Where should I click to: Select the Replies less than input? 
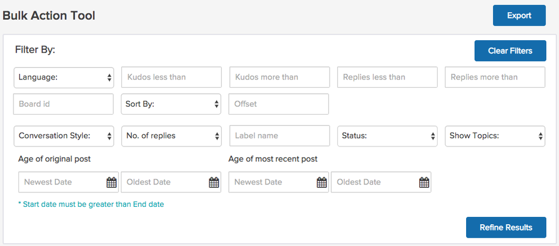coord(387,78)
